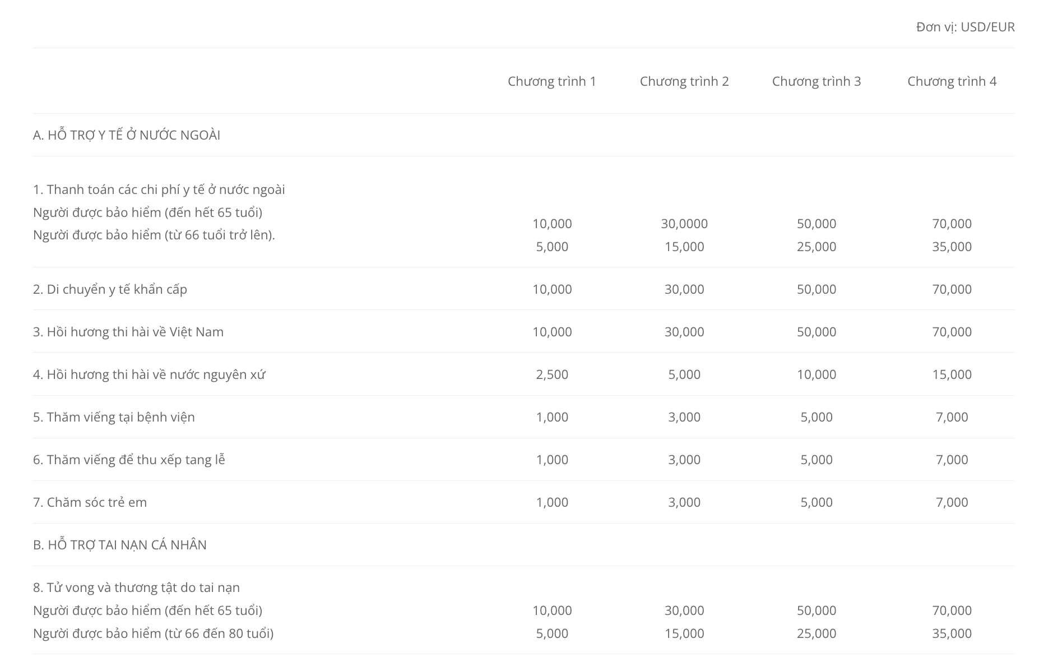The height and width of the screenshot is (657, 1039).
Task: Click 5,000 value in thu xếp tang lễ row
Action: click(x=817, y=460)
